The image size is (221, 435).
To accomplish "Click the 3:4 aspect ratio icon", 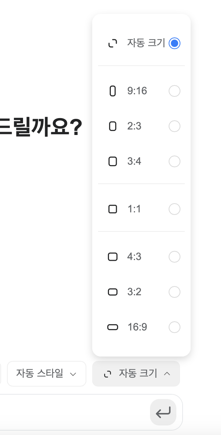I will (113, 161).
